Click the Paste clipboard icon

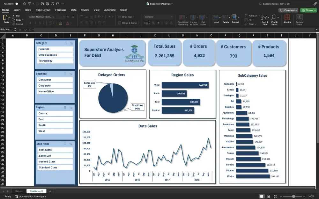[x=6, y=18]
